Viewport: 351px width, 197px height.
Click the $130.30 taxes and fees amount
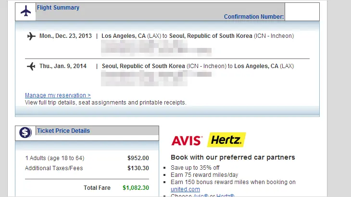point(138,168)
